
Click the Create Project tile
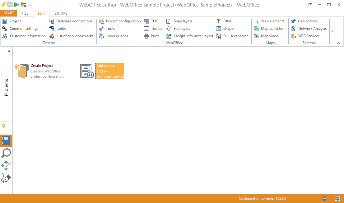39,71
